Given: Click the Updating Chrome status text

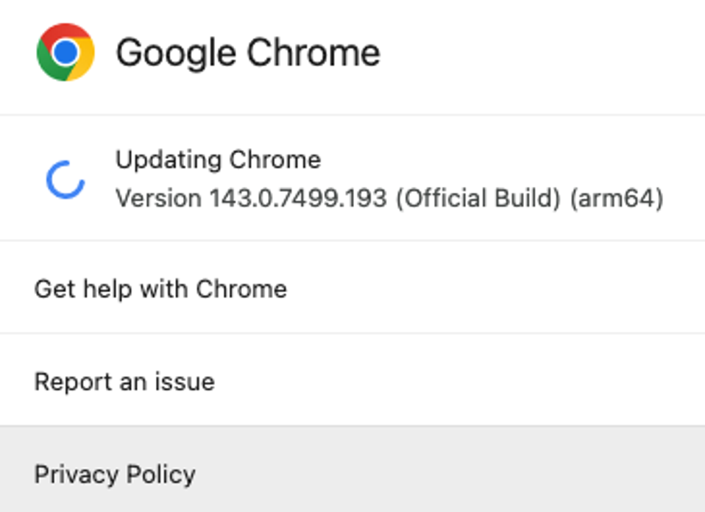Looking at the screenshot, I should click(x=218, y=160).
